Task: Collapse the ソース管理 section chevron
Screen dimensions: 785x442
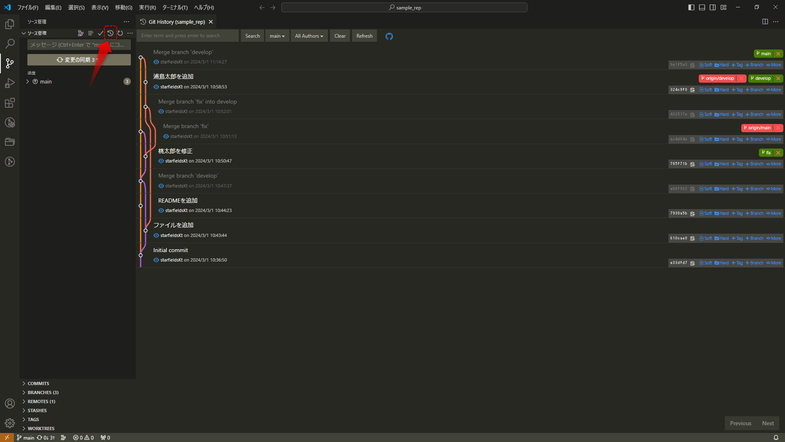Action: (24, 33)
